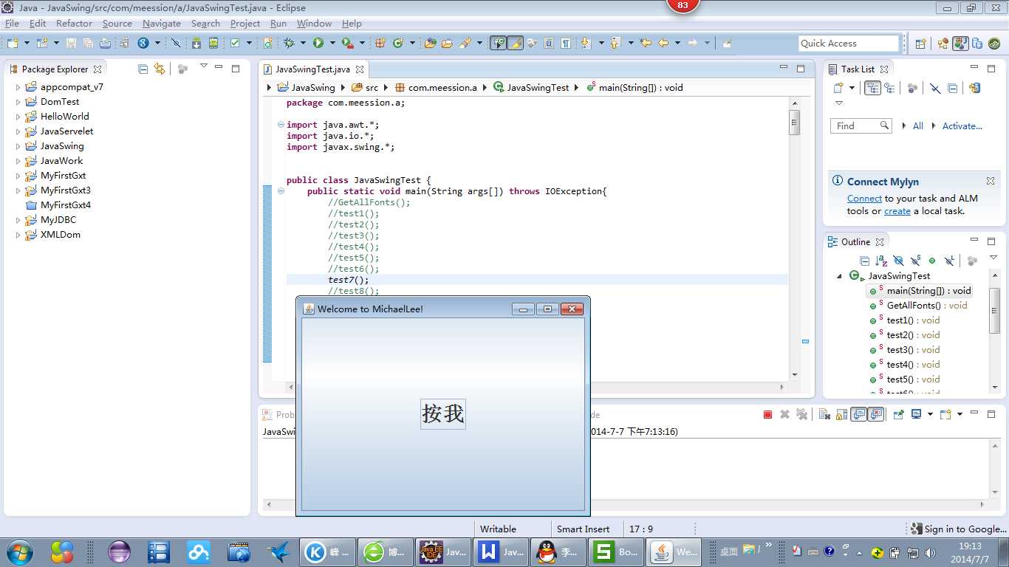Toggle Block Selection Mode icon

(x=549, y=44)
